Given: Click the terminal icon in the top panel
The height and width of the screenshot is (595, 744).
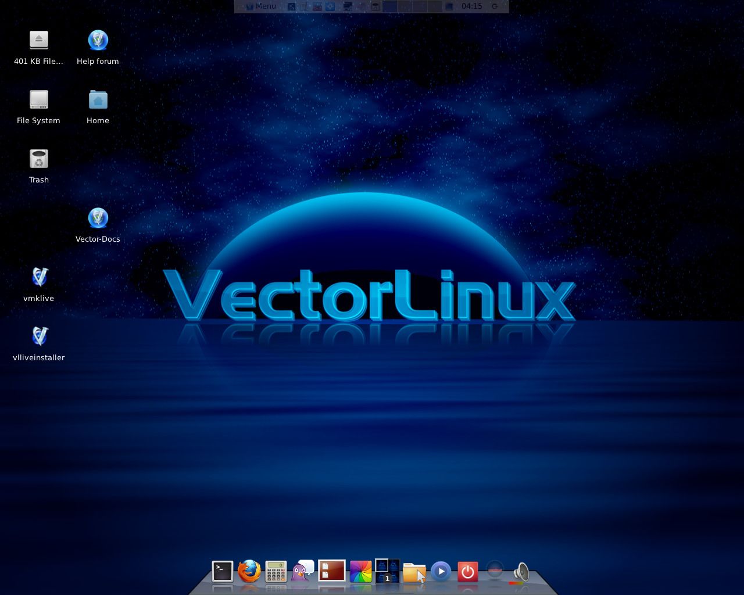Looking at the screenshot, I should [291, 6].
